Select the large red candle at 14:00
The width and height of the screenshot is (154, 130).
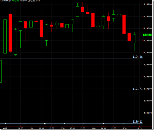coord(93,20)
